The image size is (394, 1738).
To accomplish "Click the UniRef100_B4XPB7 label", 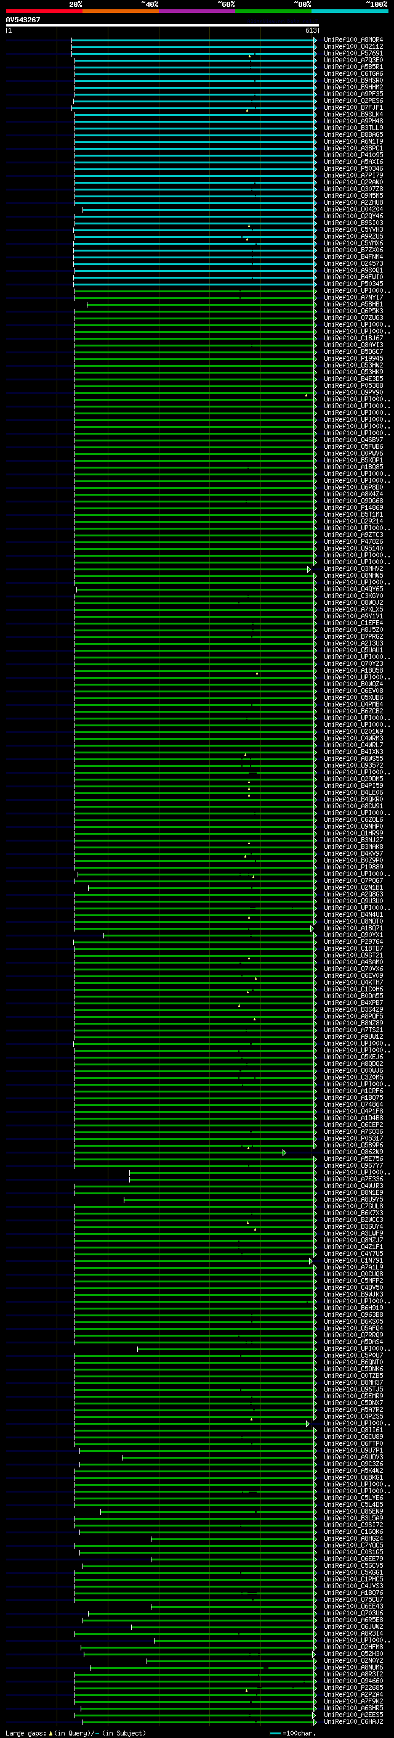I will point(353,1002).
